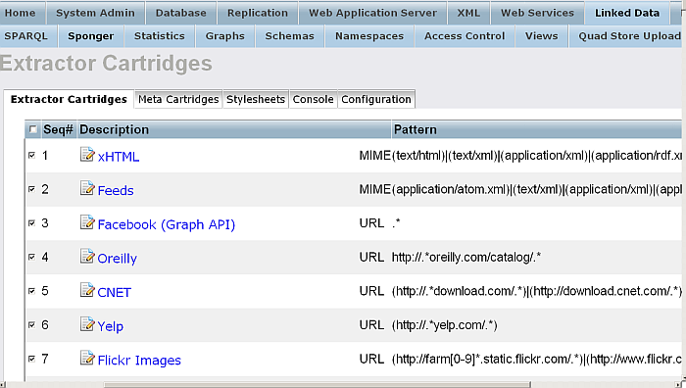Viewport: 686px width, 388px height.
Task: Click the left arrow of horizontal scrollbar
Action: click(x=3, y=384)
